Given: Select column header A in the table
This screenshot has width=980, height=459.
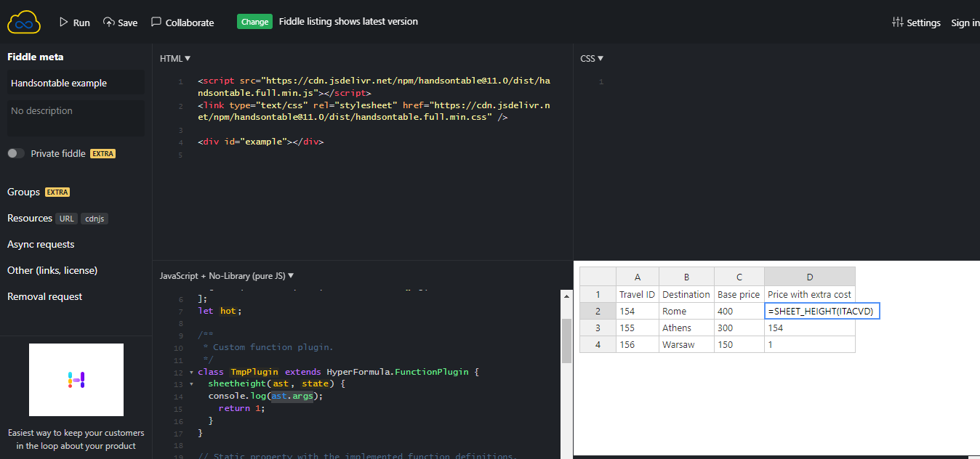Looking at the screenshot, I should [638, 277].
